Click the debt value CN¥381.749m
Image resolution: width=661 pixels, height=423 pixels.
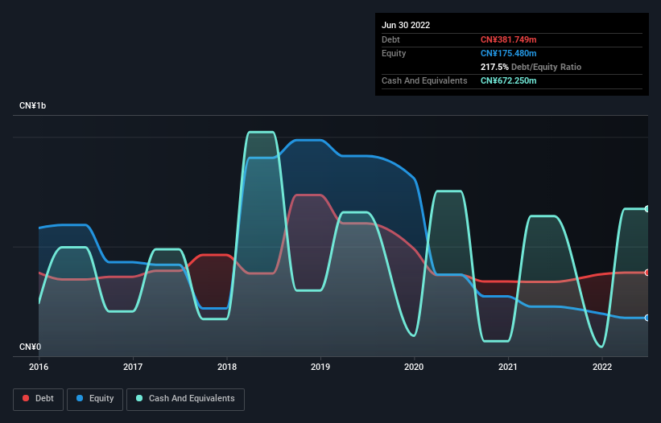508,39
